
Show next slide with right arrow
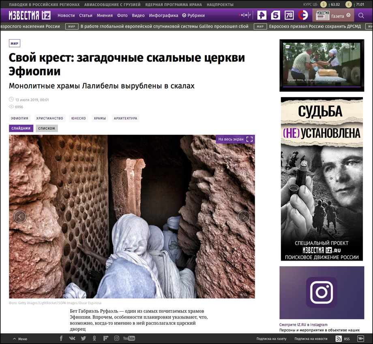244,217
